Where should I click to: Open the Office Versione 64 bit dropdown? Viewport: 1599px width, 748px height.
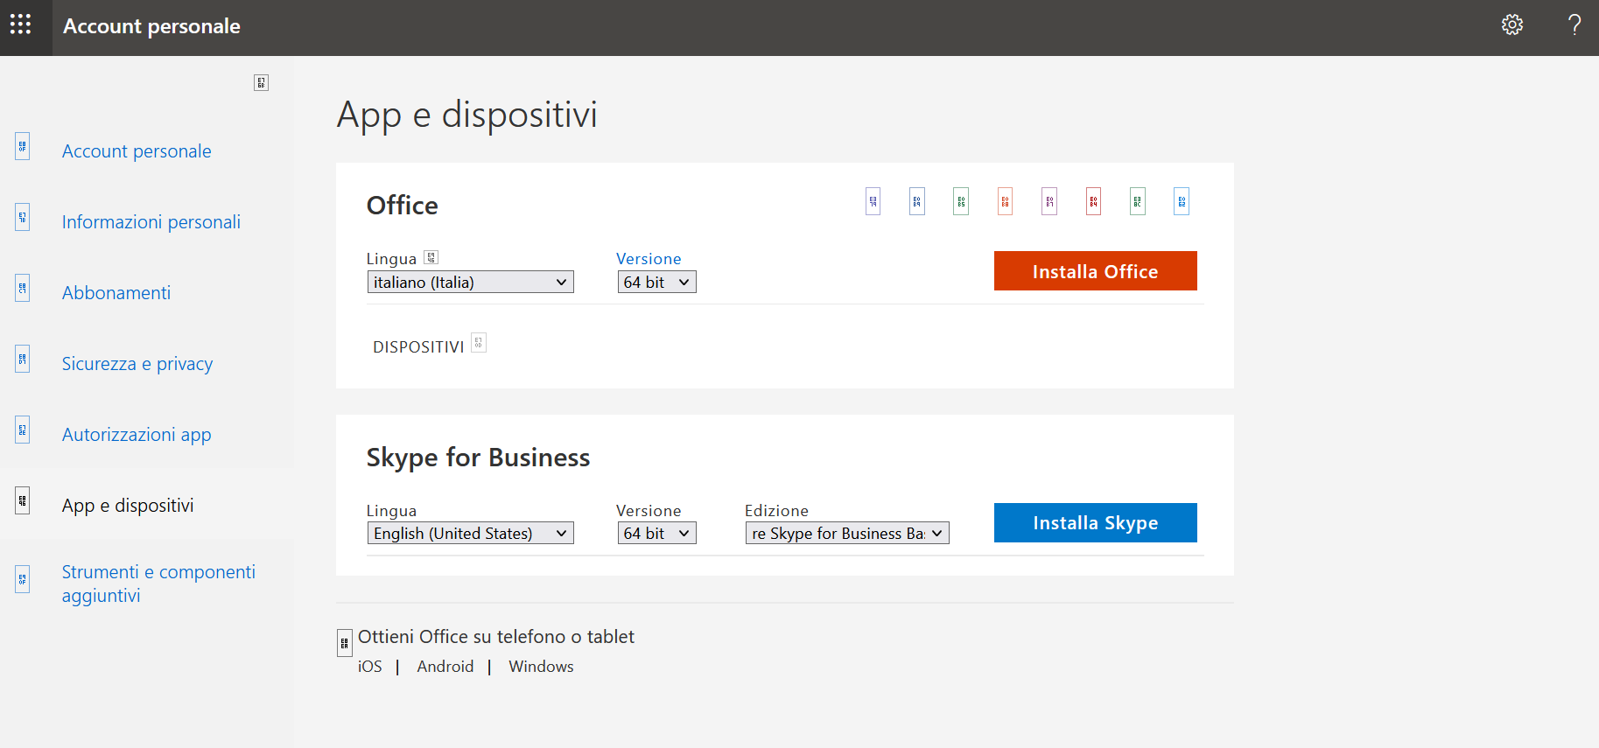point(656,282)
